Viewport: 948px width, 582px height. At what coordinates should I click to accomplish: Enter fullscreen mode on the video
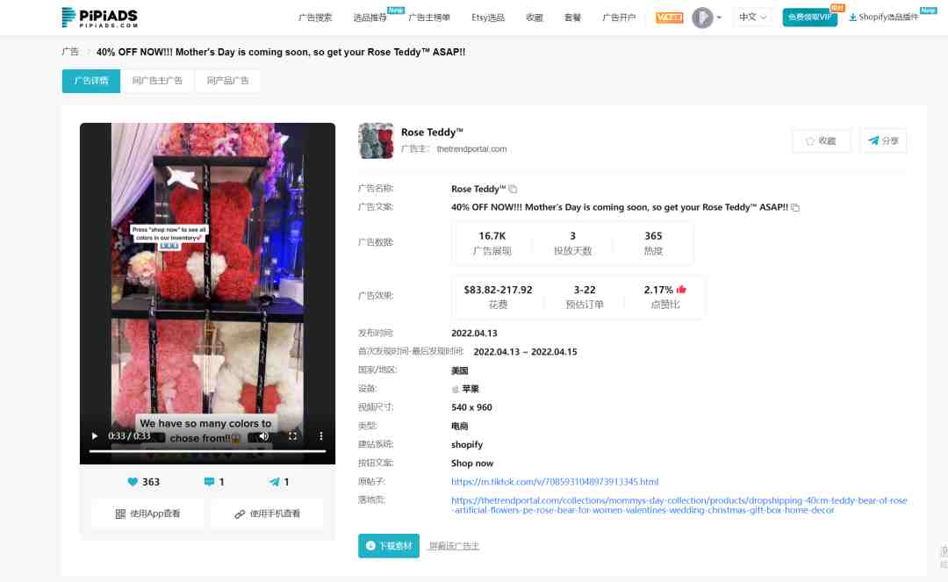pyautogui.click(x=292, y=435)
